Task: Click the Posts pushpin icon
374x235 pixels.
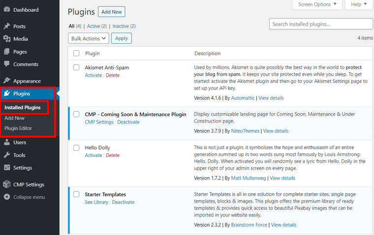Action: pos(7,26)
